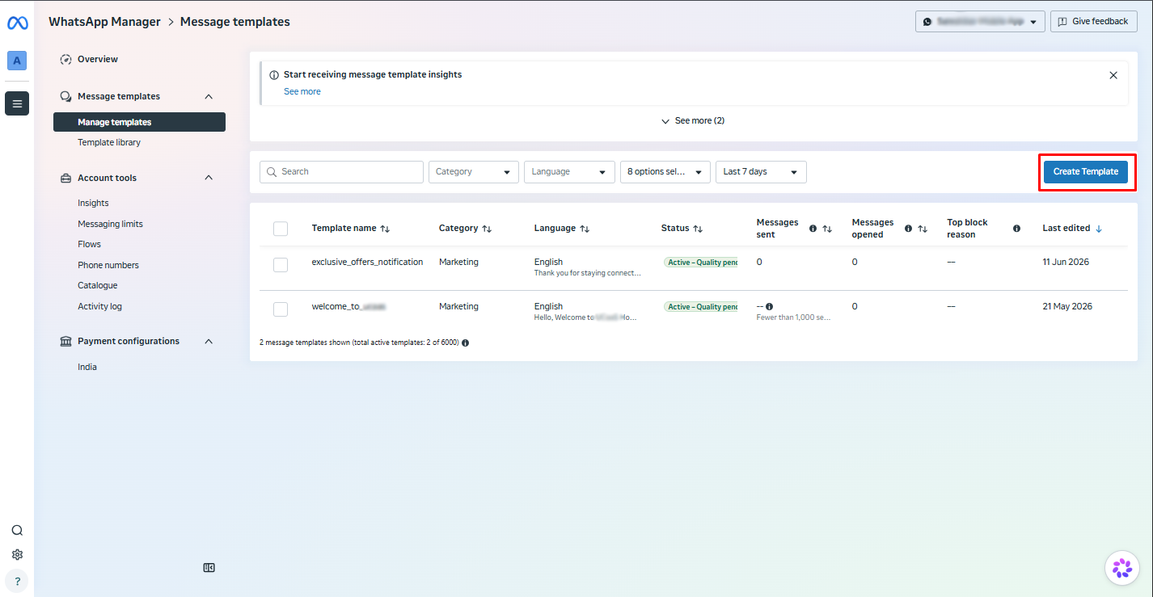Viewport: 1153px width, 597px height.
Task: Open the Last 7 days date dropdown
Action: click(761, 172)
